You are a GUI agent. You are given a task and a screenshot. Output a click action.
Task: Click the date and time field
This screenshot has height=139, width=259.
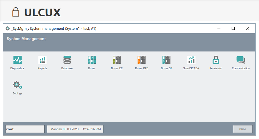click(75, 129)
